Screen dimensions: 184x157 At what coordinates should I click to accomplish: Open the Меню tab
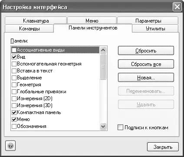coord(92,21)
